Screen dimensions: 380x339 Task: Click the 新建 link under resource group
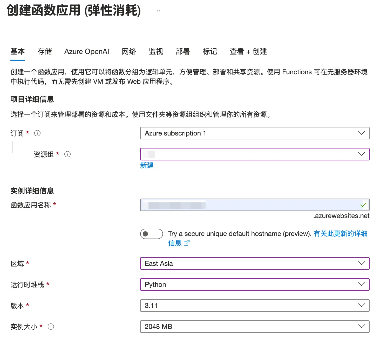pyautogui.click(x=147, y=165)
